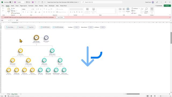Viewport: 172px width, 97px height.
Task: Switch to the Page Layout tab
Action: [x=23, y=6]
